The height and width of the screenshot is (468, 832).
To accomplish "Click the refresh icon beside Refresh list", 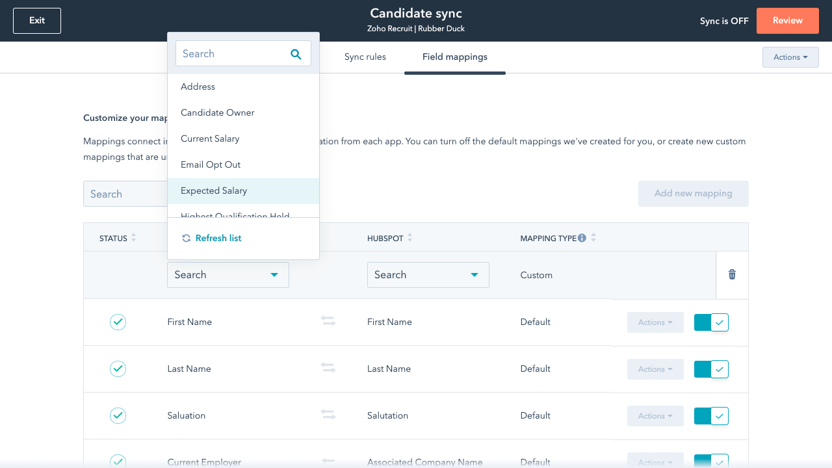I will click(x=185, y=238).
